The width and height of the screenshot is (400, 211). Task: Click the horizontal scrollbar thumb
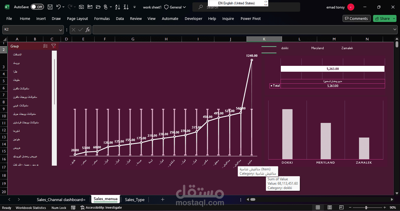coord(252,199)
